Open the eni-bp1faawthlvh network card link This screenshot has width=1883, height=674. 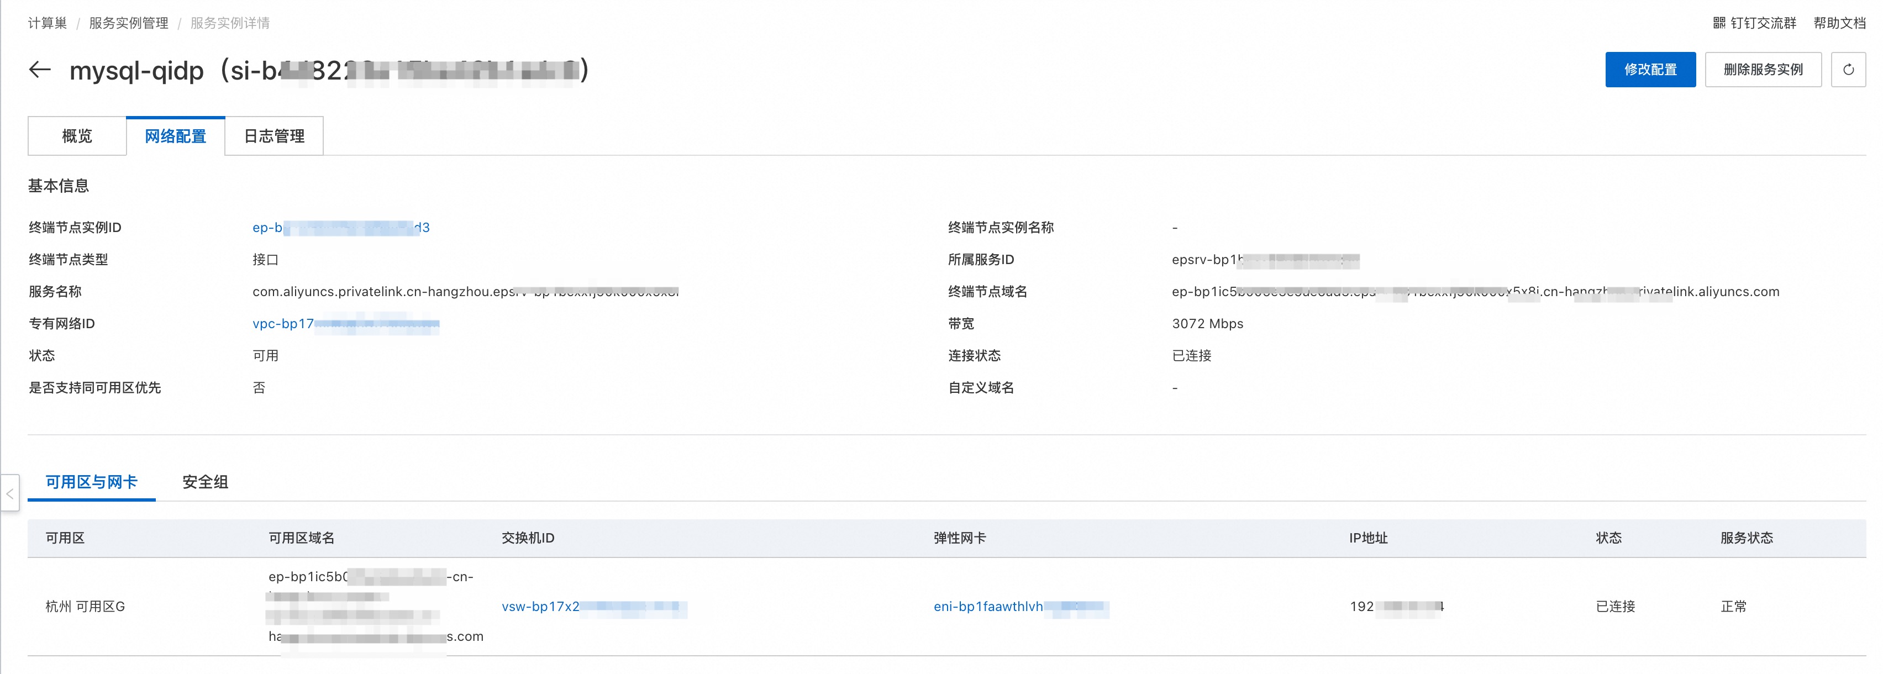1021,607
